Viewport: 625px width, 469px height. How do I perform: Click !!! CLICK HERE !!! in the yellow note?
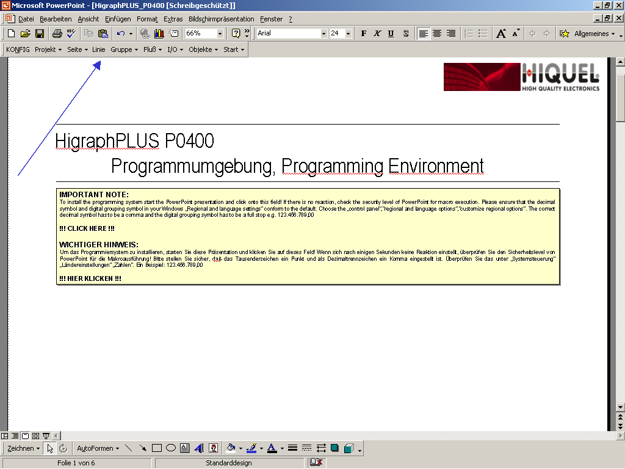[x=87, y=228]
